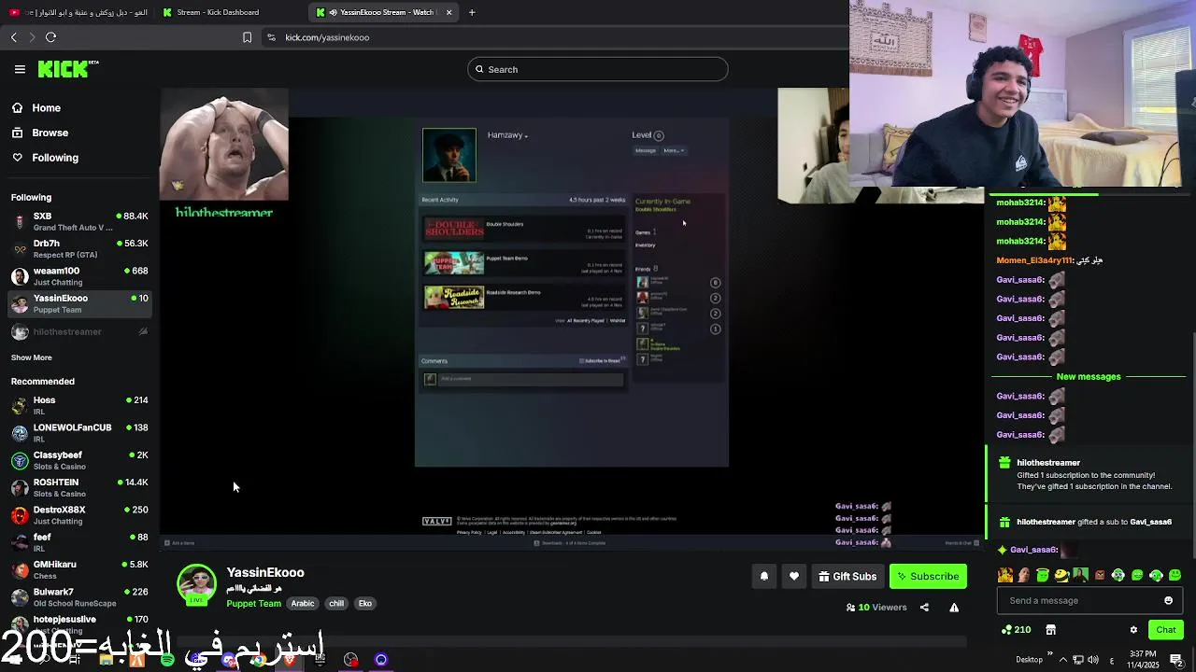Open the channel points 210 balance

1016,630
